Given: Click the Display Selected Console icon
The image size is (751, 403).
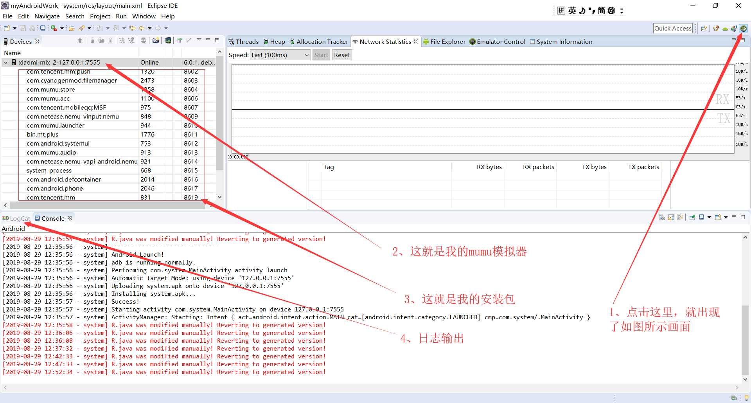Looking at the screenshot, I should tap(702, 217).
